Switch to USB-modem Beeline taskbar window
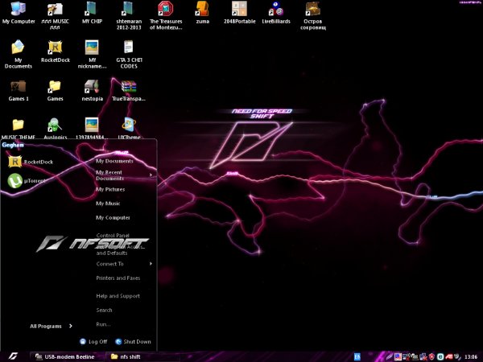The height and width of the screenshot is (362, 483). [x=67, y=356]
